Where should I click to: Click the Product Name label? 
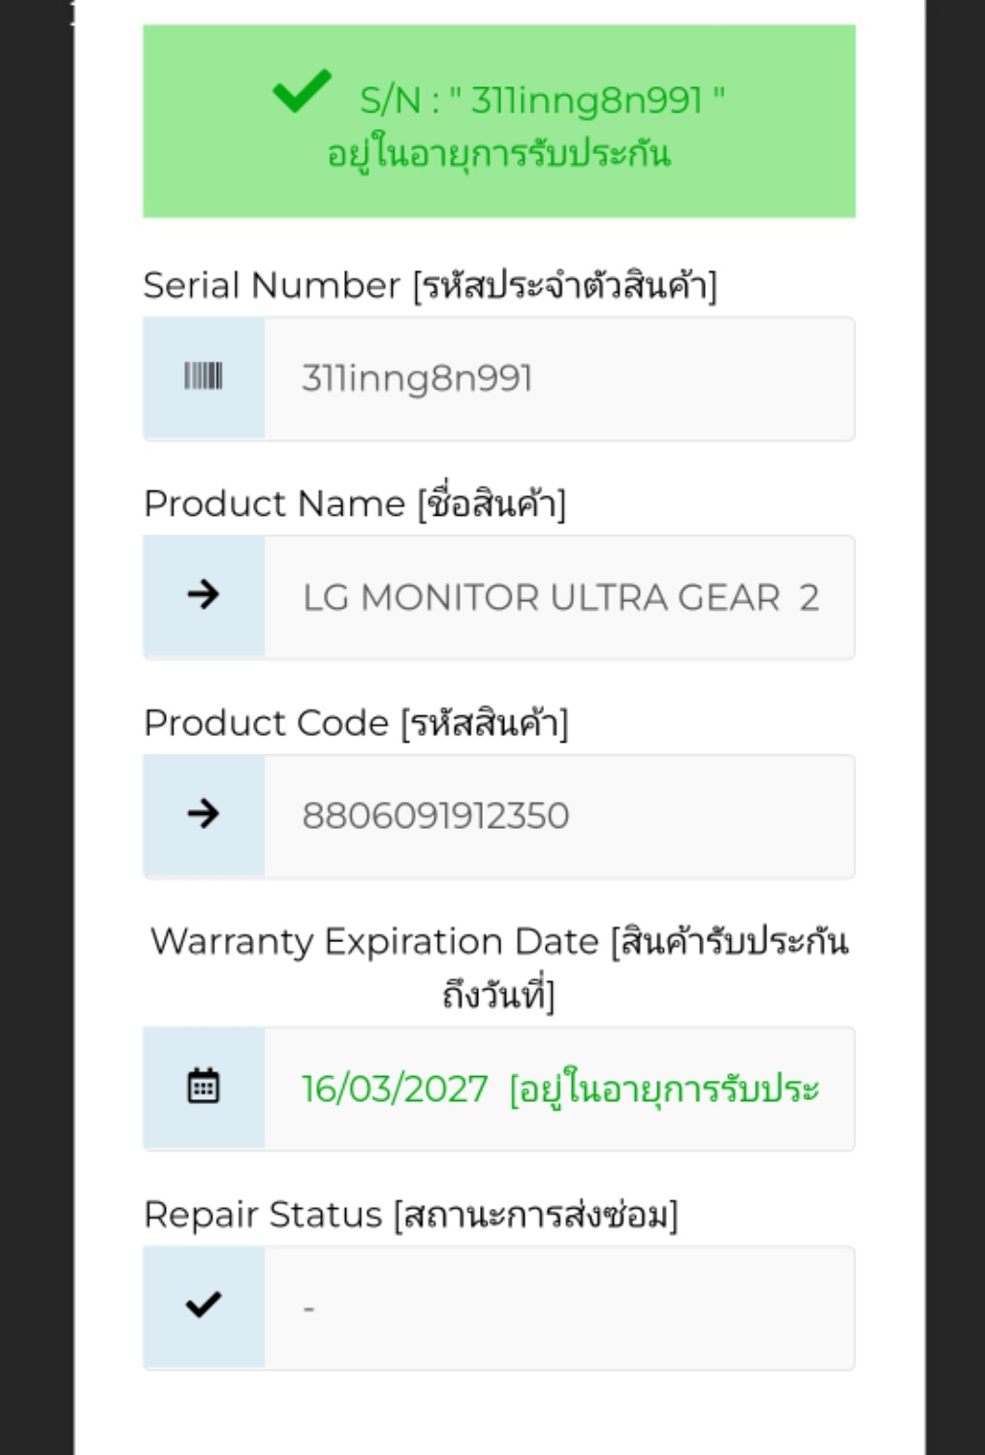click(x=355, y=503)
